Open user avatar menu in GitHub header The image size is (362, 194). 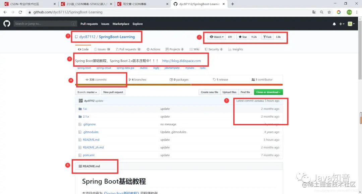tap(351, 24)
